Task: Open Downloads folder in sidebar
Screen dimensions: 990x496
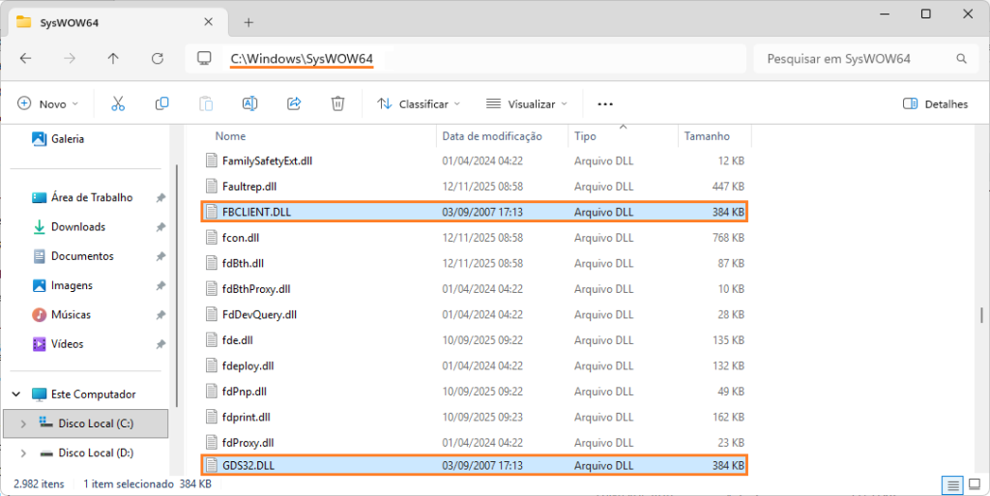Action: coord(77,226)
